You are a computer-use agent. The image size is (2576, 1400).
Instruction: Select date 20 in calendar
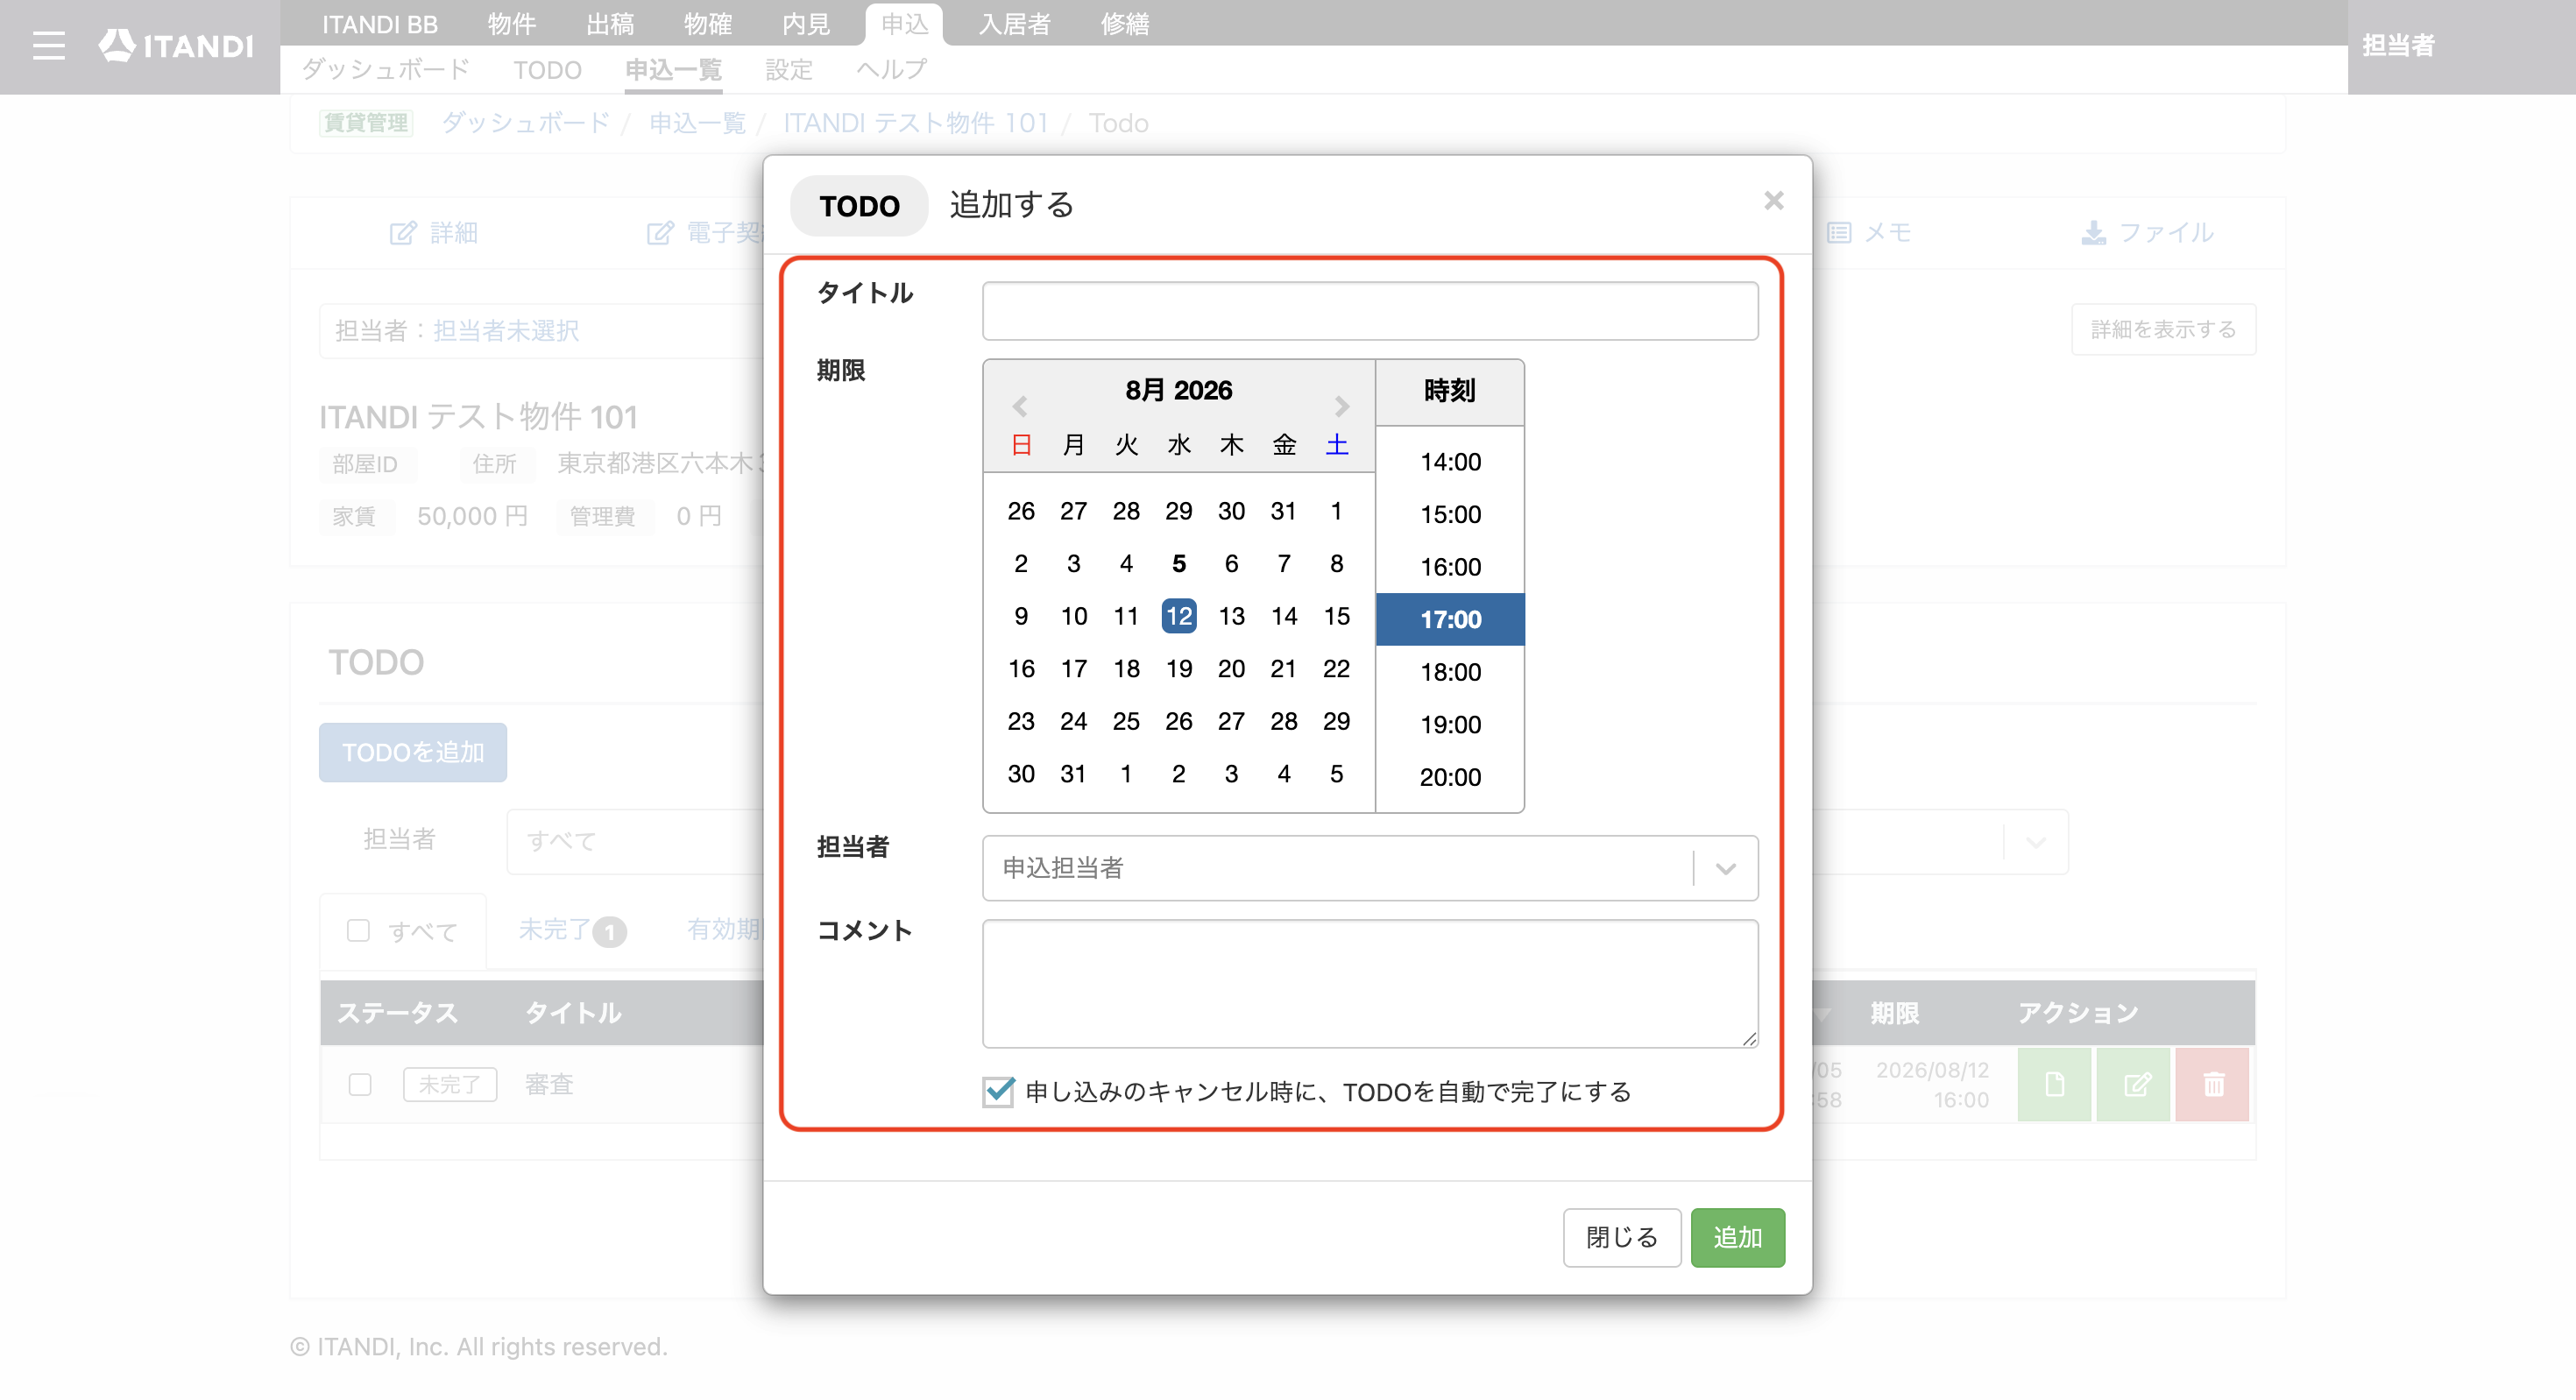(x=1231, y=668)
